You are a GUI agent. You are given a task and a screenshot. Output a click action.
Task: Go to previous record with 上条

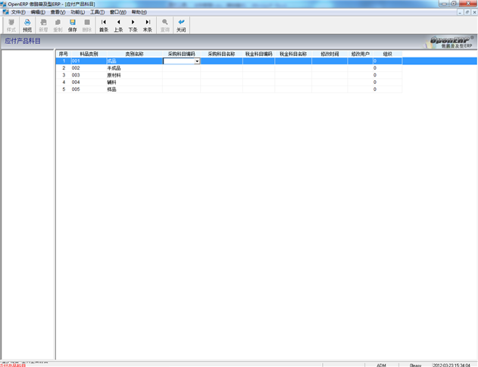(118, 25)
